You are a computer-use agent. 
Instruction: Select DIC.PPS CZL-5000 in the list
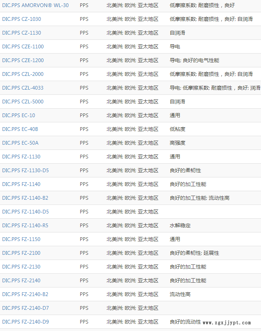click(x=23, y=102)
